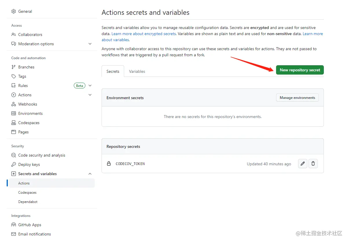The image size is (349, 243).
Task: Collapse the Secrets and variables section
Action: pos(90,174)
